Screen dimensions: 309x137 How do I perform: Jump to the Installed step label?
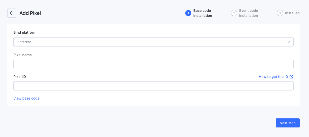292,13
